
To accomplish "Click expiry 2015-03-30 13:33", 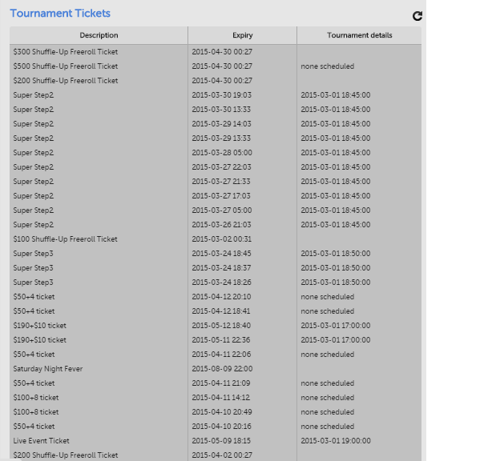I will click(221, 110).
